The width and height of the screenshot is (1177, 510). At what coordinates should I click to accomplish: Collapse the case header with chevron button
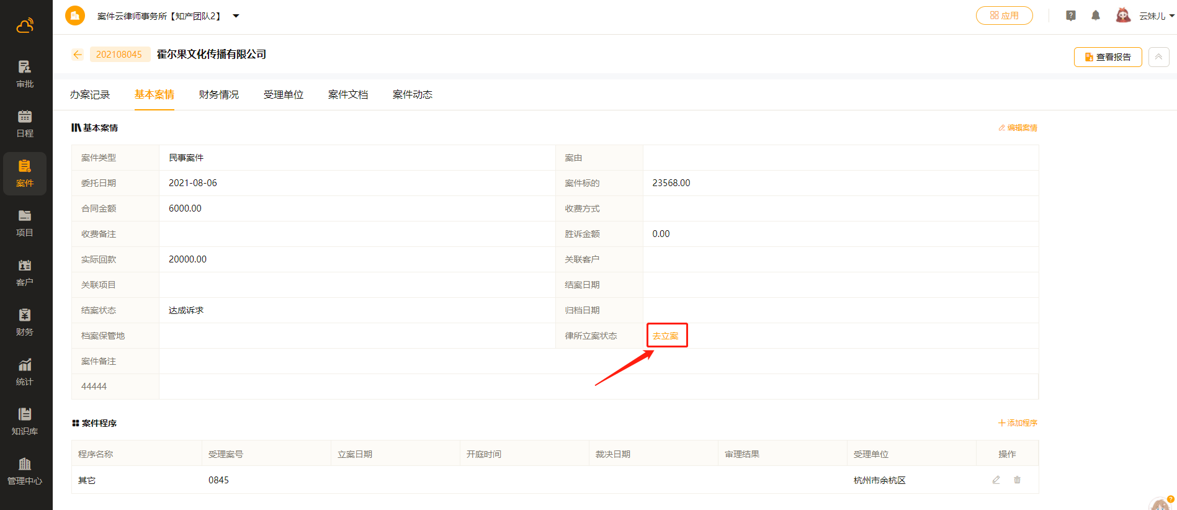pos(1158,56)
